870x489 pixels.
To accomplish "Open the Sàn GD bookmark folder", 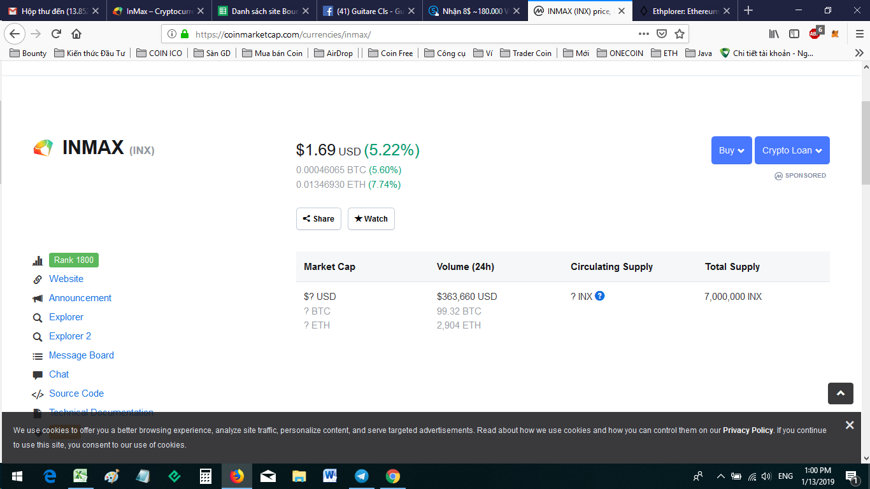I will pyautogui.click(x=212, y=53).
